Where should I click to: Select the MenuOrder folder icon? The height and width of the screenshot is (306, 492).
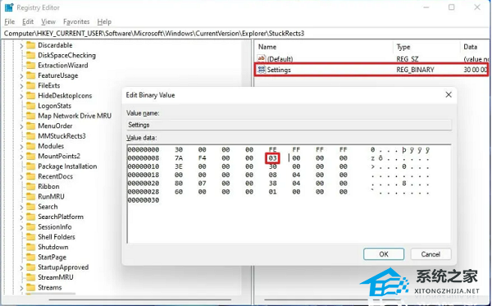point(31,126)
